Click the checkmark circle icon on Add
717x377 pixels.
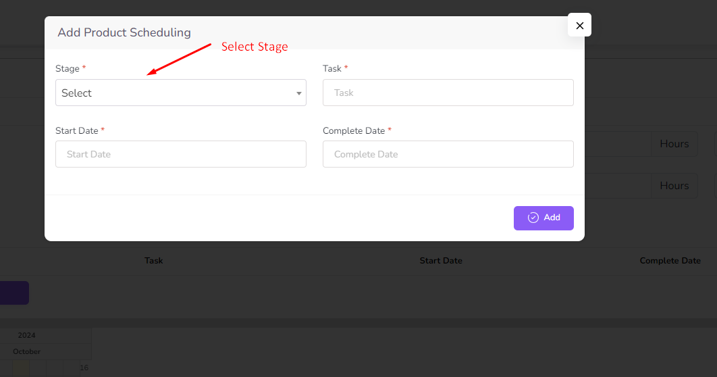(x=533, y=218)
